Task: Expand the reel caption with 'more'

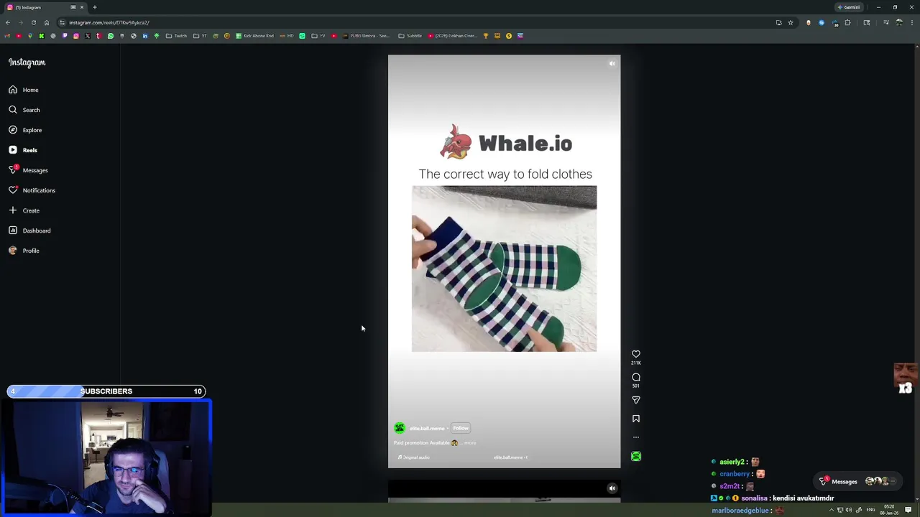Action: click(470, 443)
